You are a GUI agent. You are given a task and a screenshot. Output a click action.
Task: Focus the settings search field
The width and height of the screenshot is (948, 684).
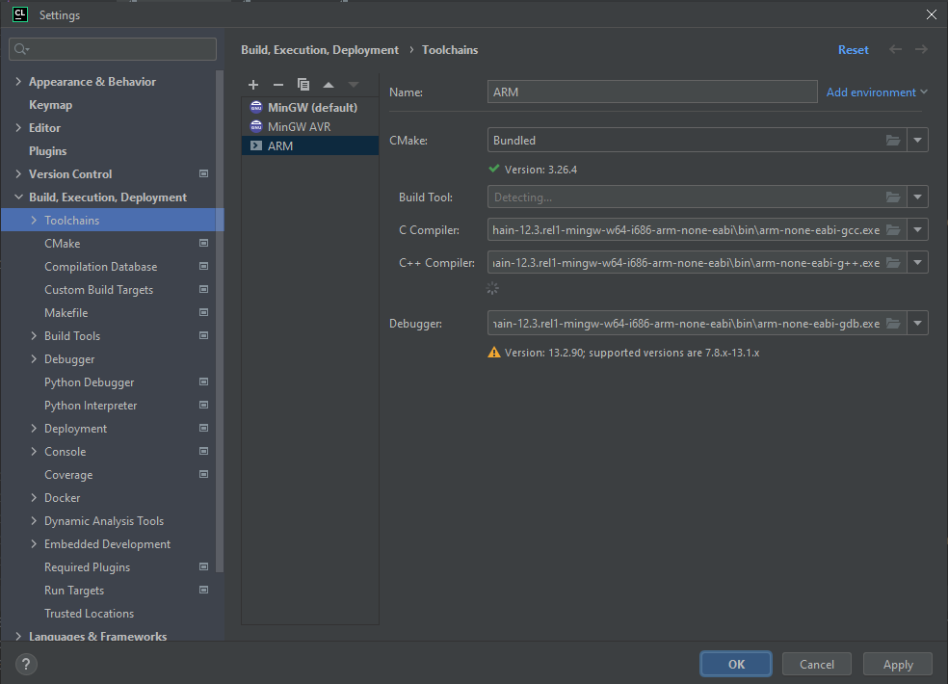tap(113, 49)
